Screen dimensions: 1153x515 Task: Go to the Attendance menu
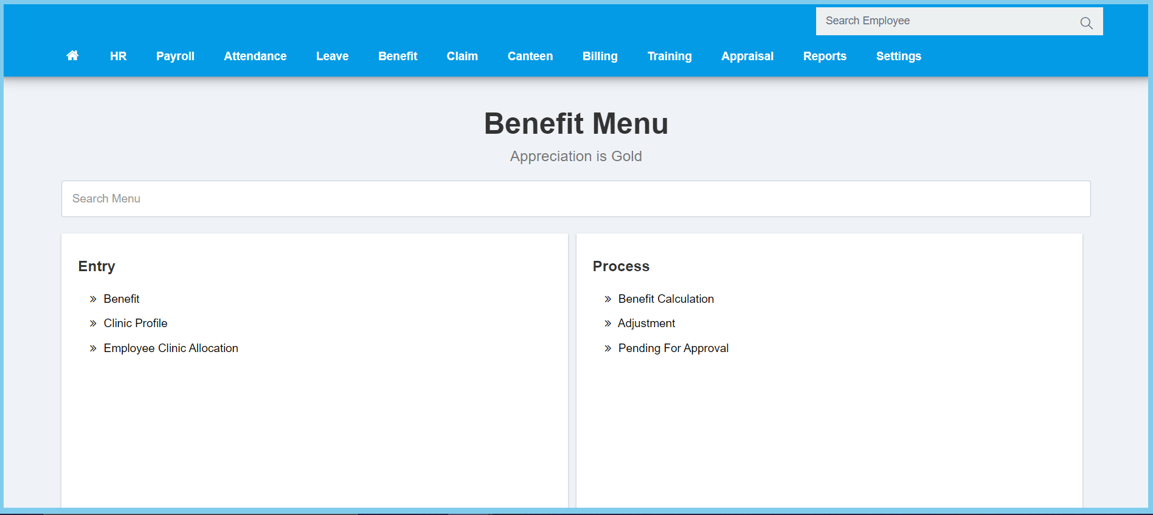point(255,56)
